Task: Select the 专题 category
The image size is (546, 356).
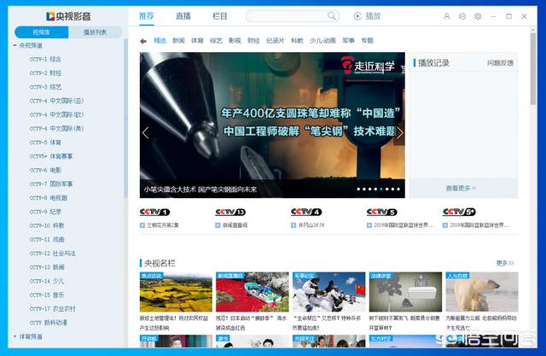Action: pos(368,40)
